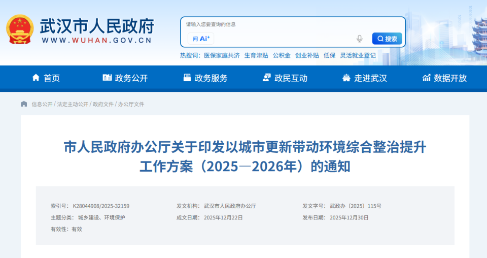Image resolution: width=487 pixels, height=258 pixels.
Task: Click the publish date 2025年12月30日
Action: coord(349,217)
